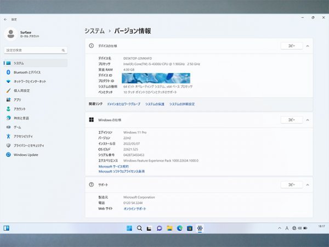Click the デバイスの仕様 info icon
329x247 pixels.
coord(91,46)
